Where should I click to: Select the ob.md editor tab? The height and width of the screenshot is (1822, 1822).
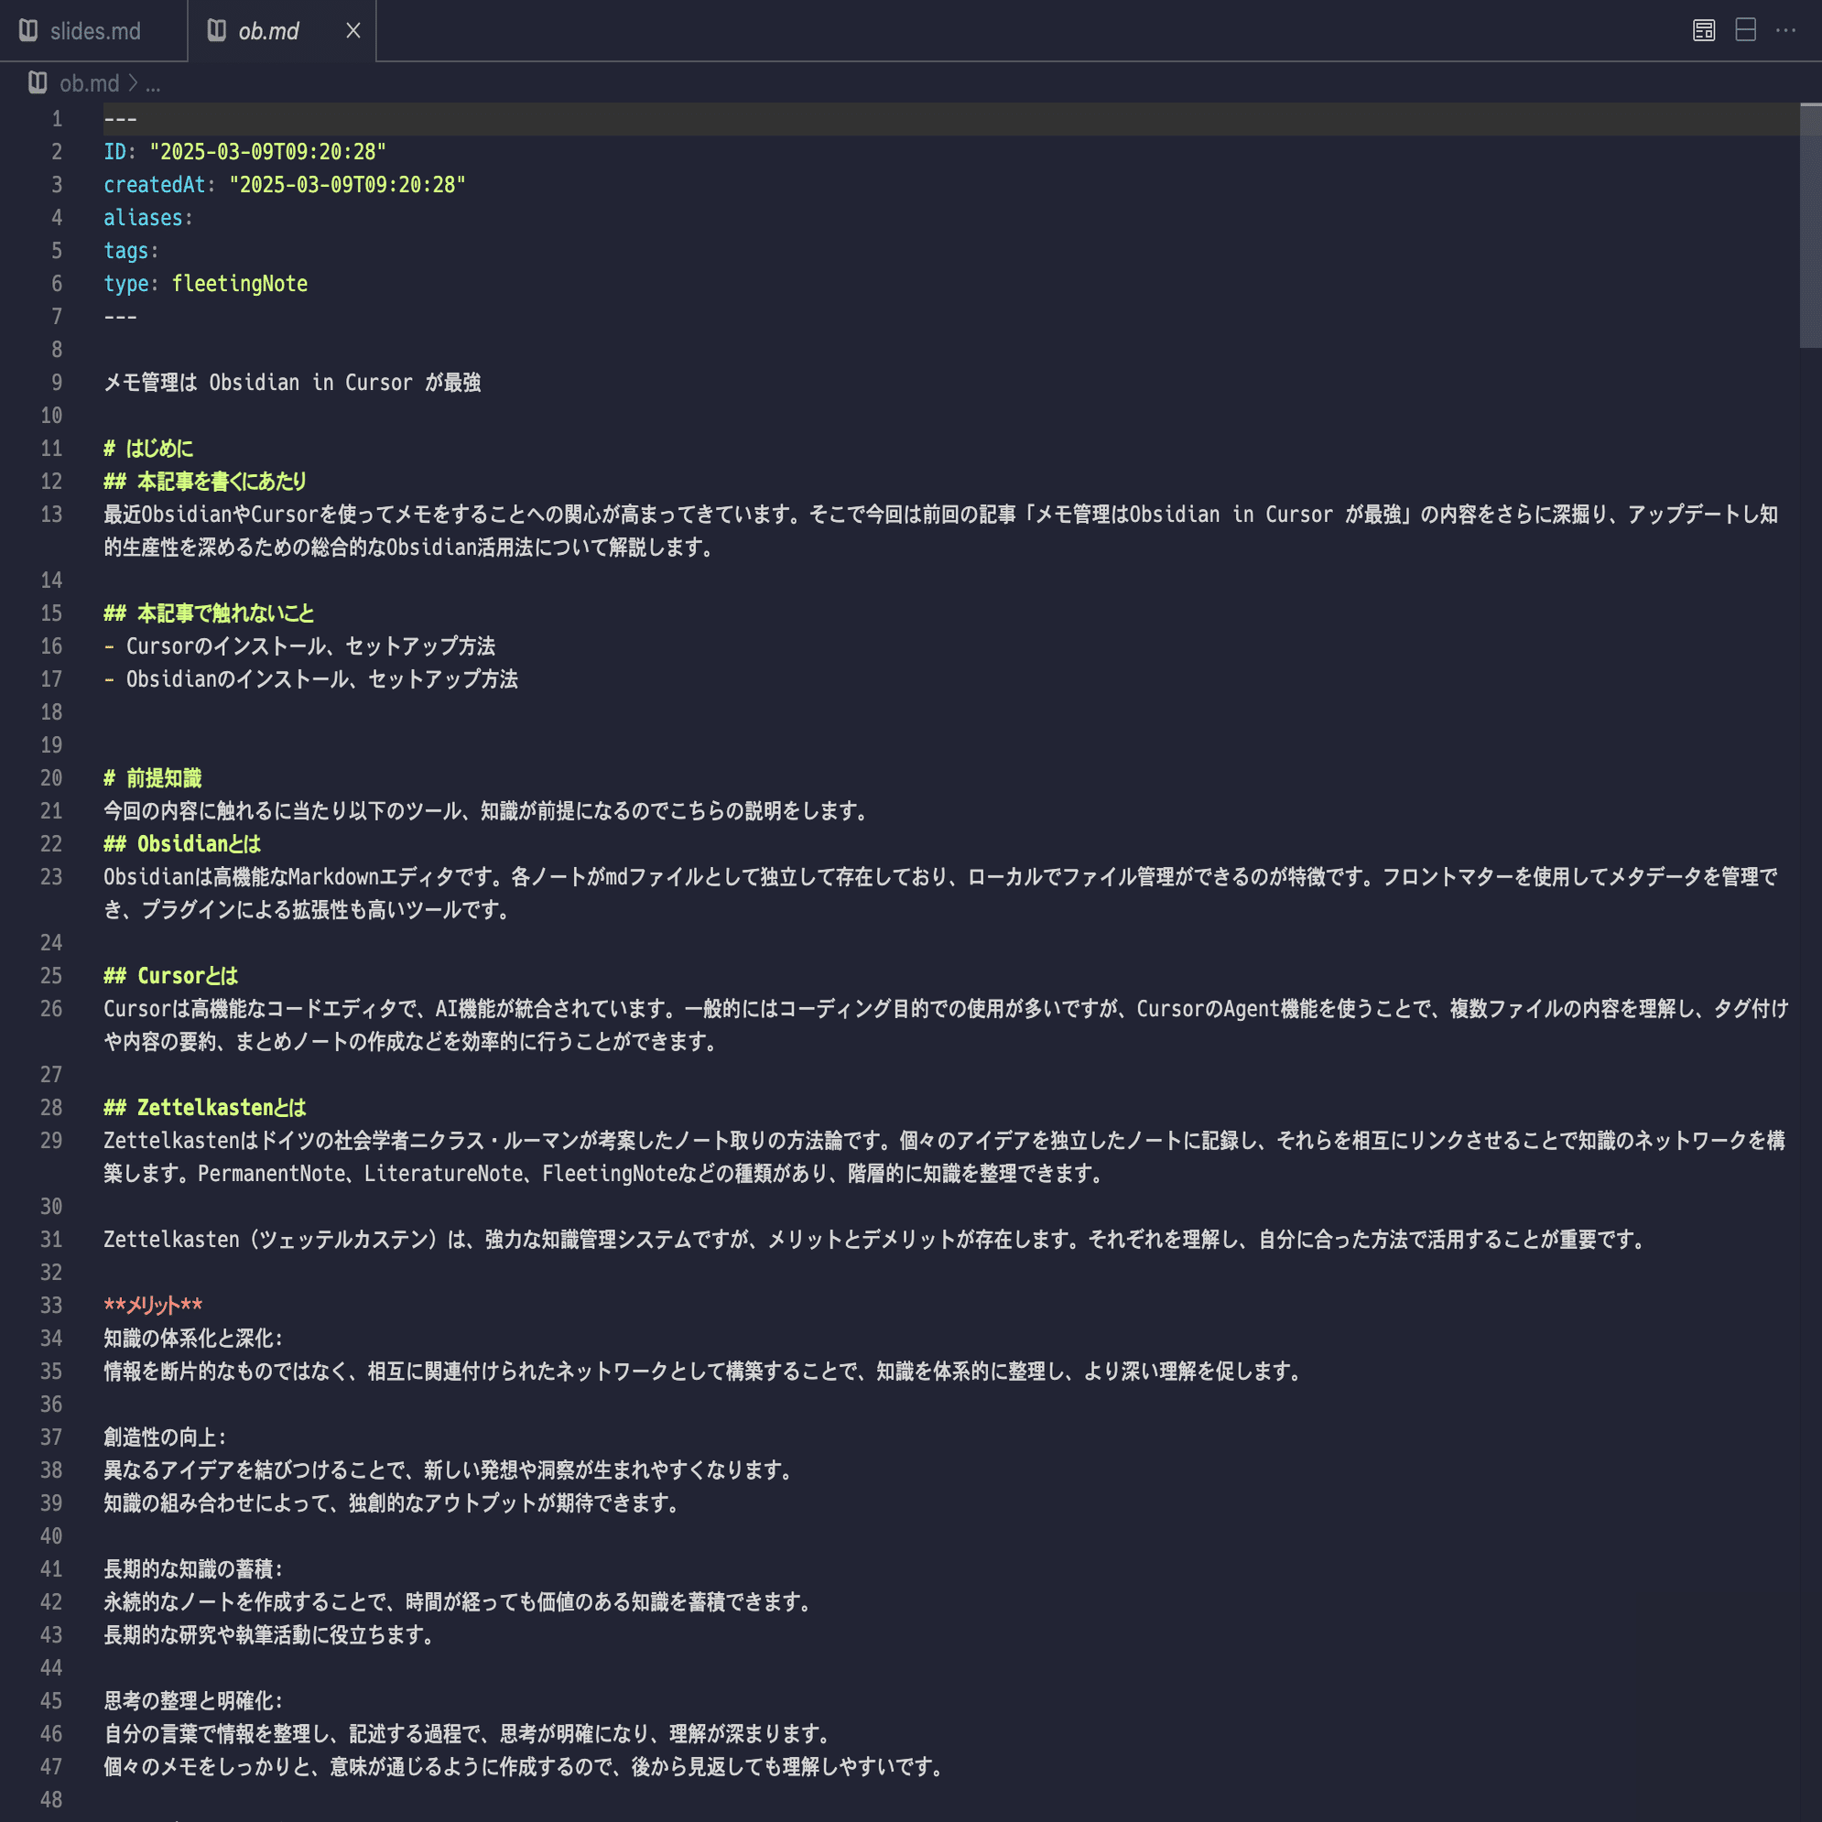281,31
